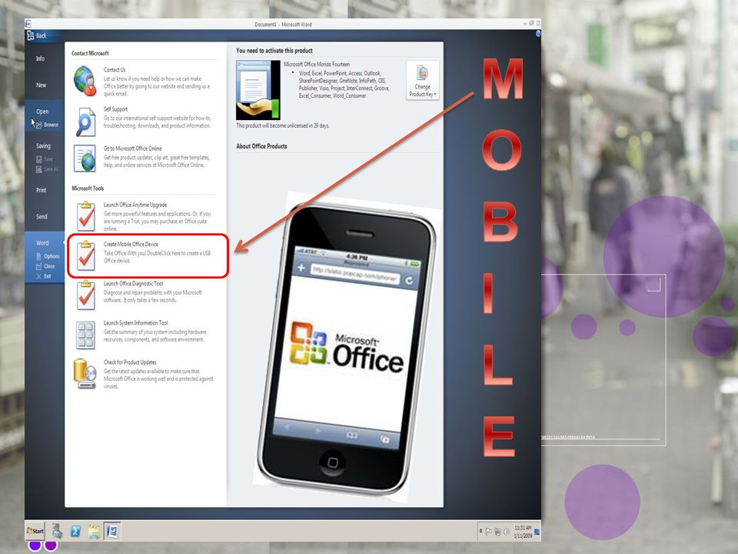This screenshot has width=738, height=554.
Task: Open PowerShell from taskbar
Action: (75, 531)
